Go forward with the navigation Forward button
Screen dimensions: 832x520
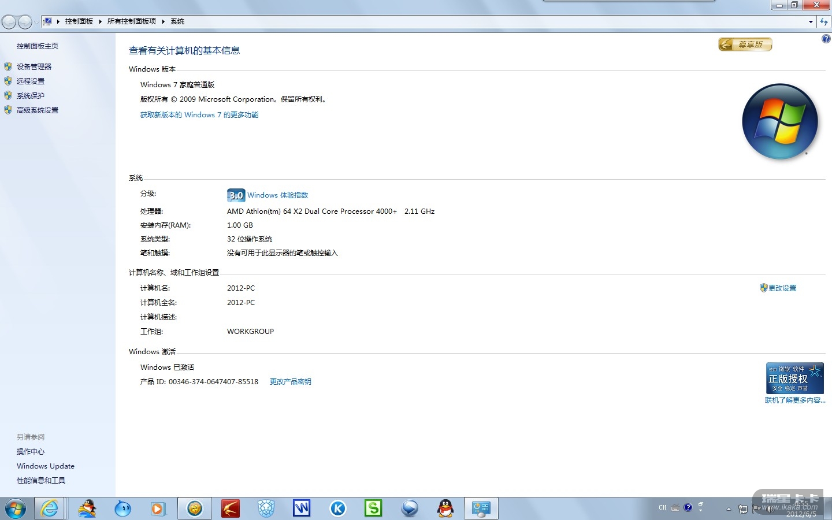pos(25,22)
